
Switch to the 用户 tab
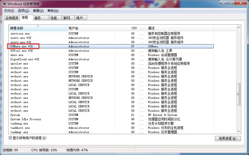(x=81, y=18)
